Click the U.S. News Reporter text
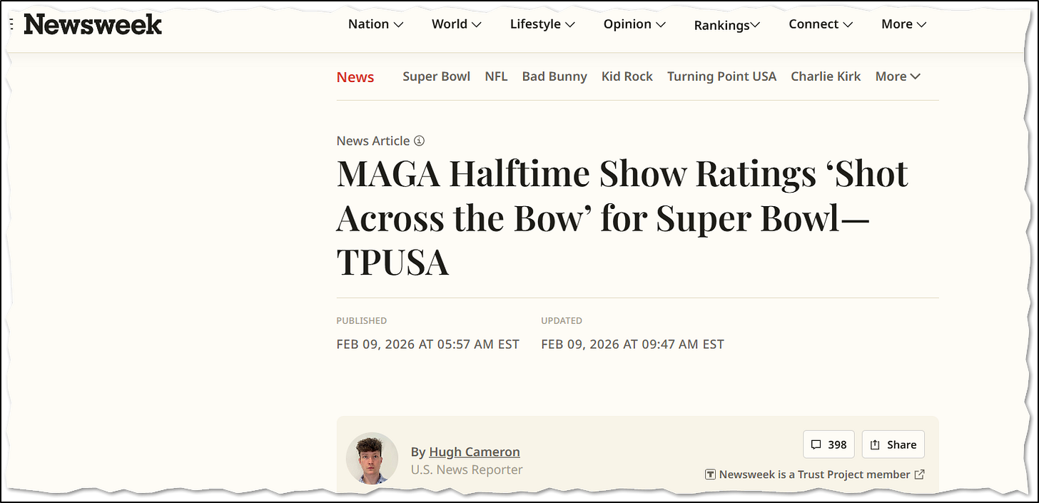 pyautogui.click(x=467, y=470)
